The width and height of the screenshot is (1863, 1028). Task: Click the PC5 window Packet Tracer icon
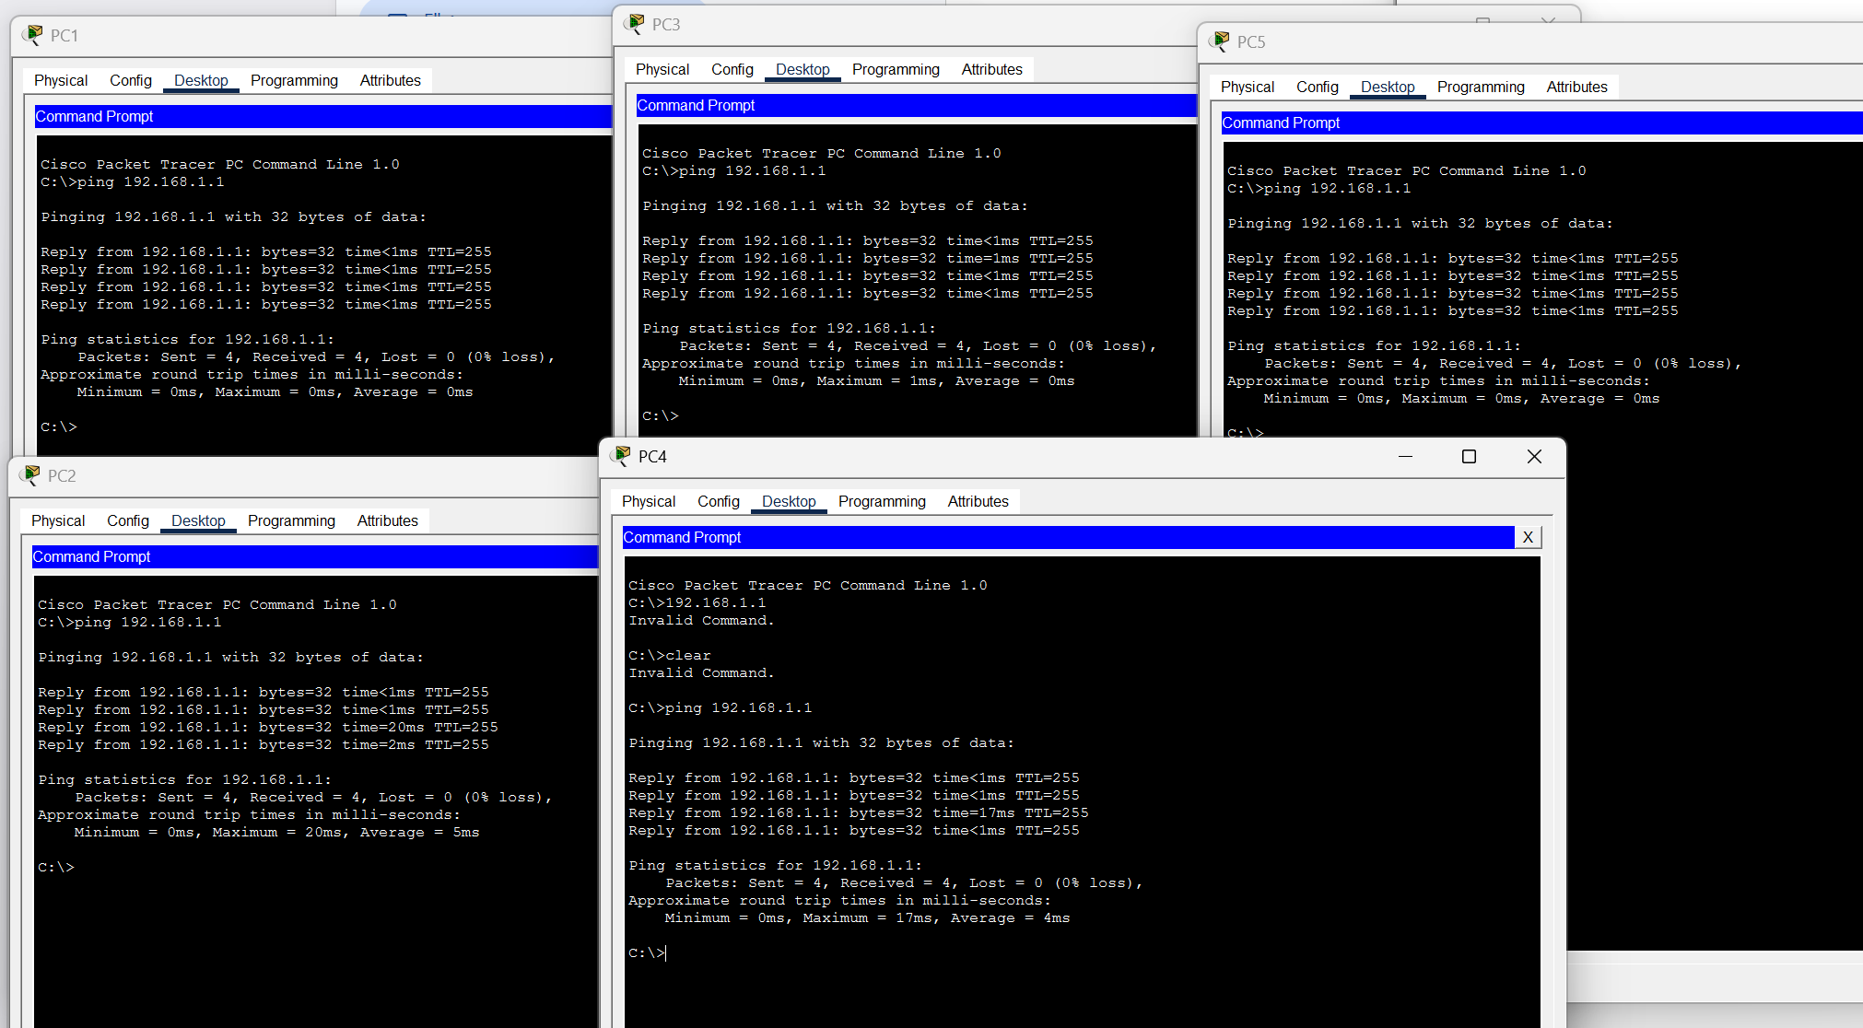1219,41
